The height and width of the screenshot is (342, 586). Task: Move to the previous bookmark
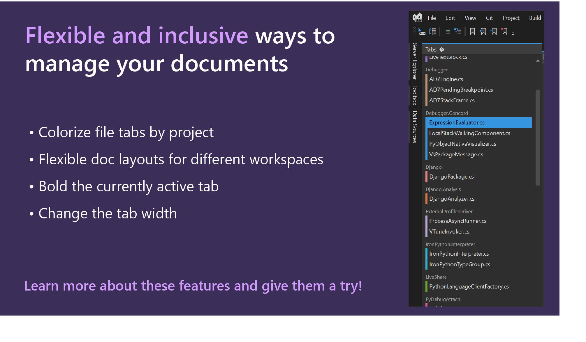tap(483, 31)
